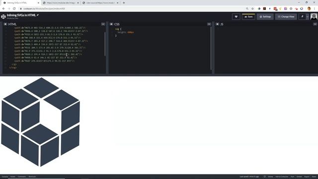Expand the HTML editor dropdown arrow
Image resolution: width=318 pixels, height=179 pixels.
[x=103, y=24]
